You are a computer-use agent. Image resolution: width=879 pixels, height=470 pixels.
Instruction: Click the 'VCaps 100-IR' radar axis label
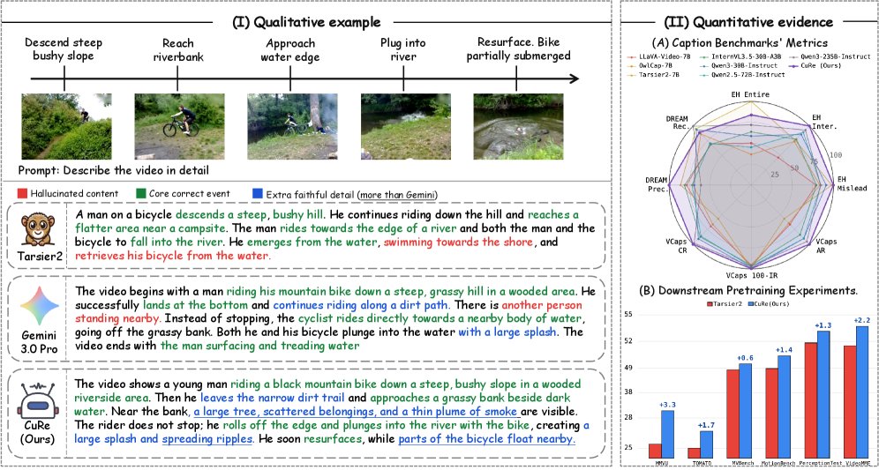(752, 275)
